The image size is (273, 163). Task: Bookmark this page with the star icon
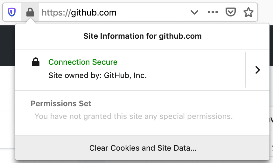pos(248,12)
